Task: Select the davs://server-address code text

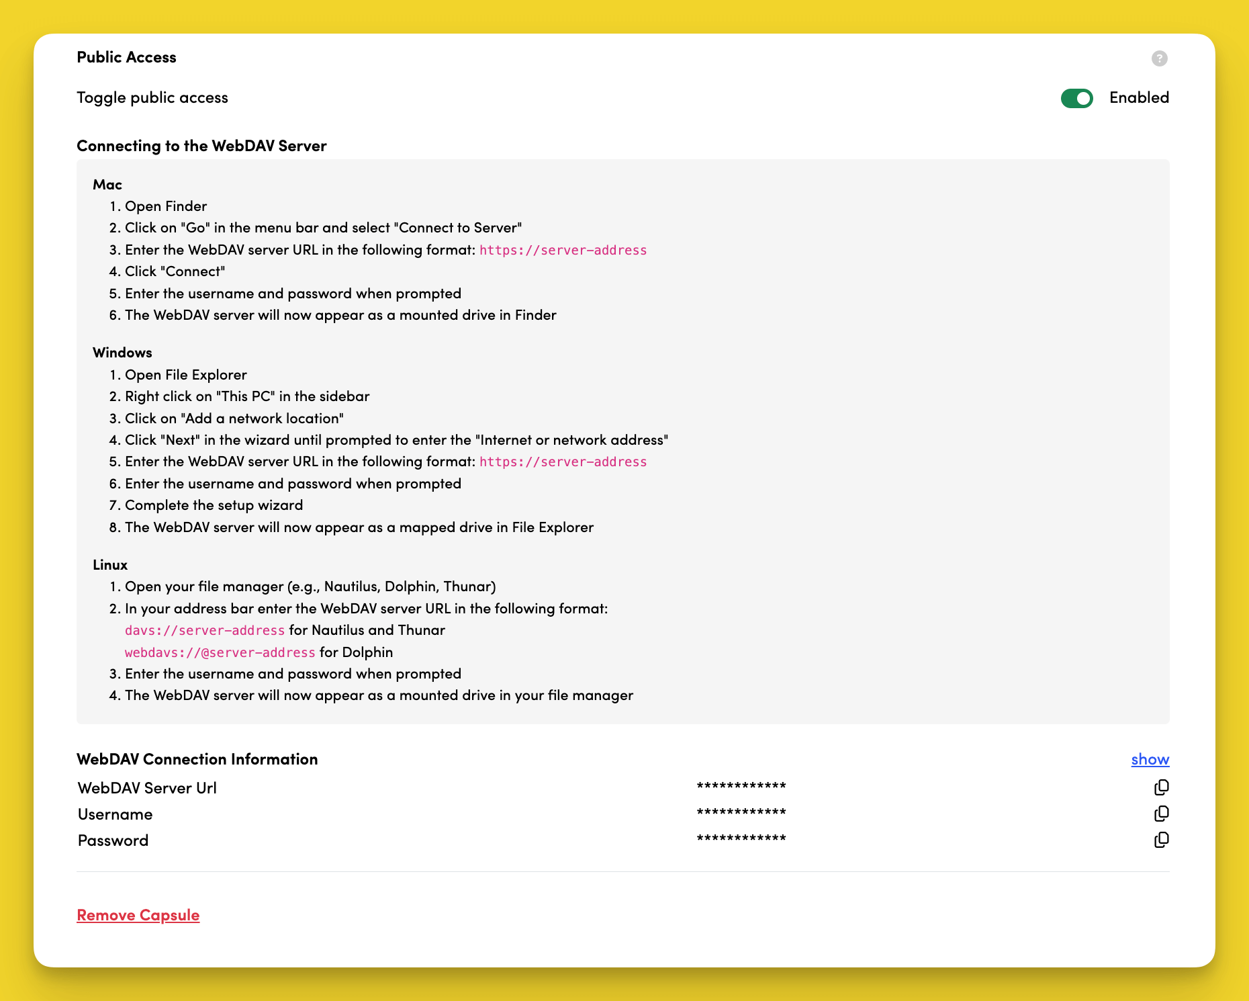Action: point(205,630)
